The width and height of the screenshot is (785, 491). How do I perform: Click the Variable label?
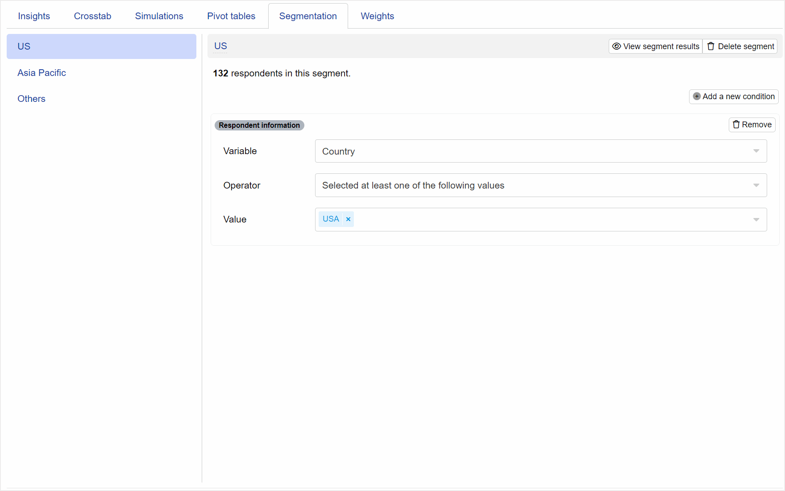click(x=240, y=151)
